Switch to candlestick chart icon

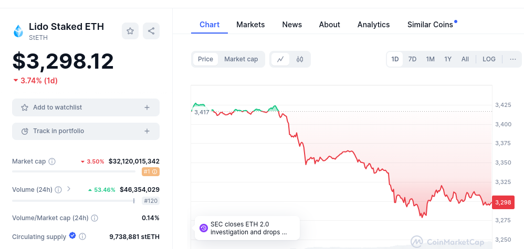tap(300, 59)
